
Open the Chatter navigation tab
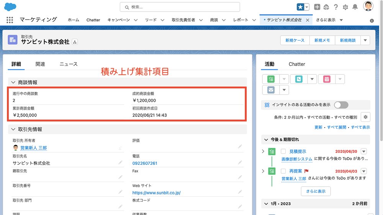click(x=93, y=20)
